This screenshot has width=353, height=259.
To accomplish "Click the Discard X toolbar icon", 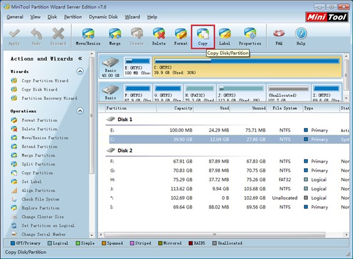I will 58,34.
